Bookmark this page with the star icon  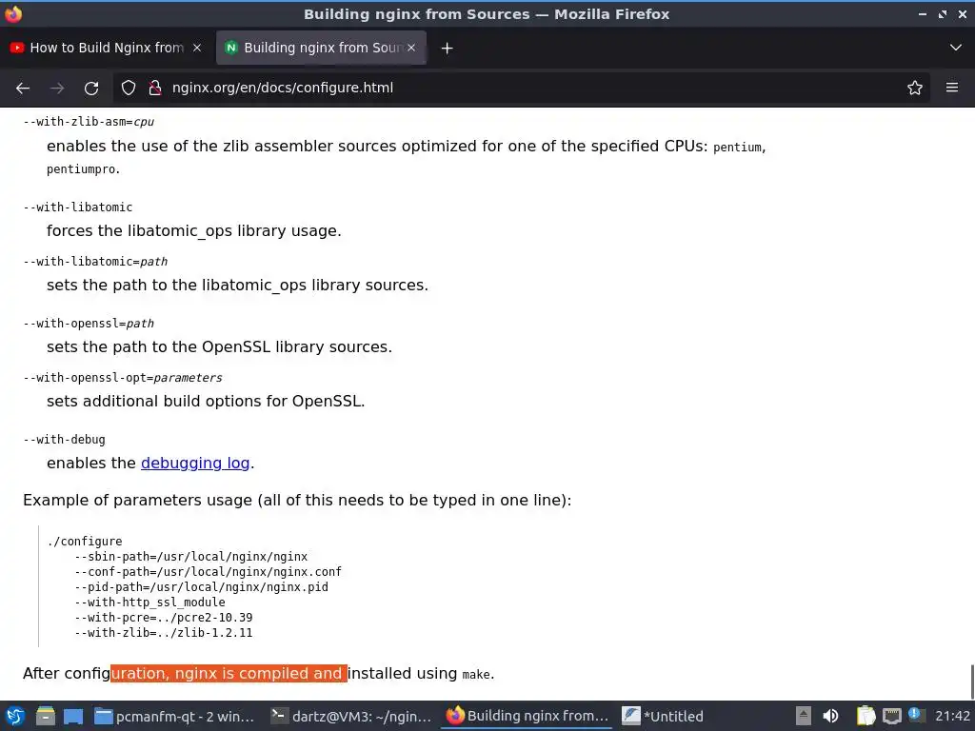click(914, 89)
